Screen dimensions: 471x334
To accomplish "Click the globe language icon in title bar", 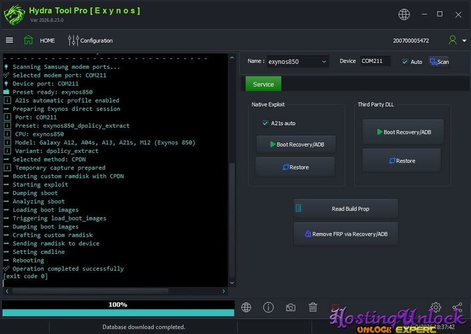I will (x=404, y=14).
